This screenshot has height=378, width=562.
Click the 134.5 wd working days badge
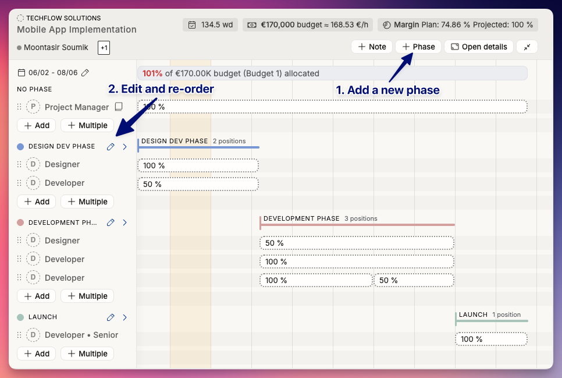[x=211, y=25]
